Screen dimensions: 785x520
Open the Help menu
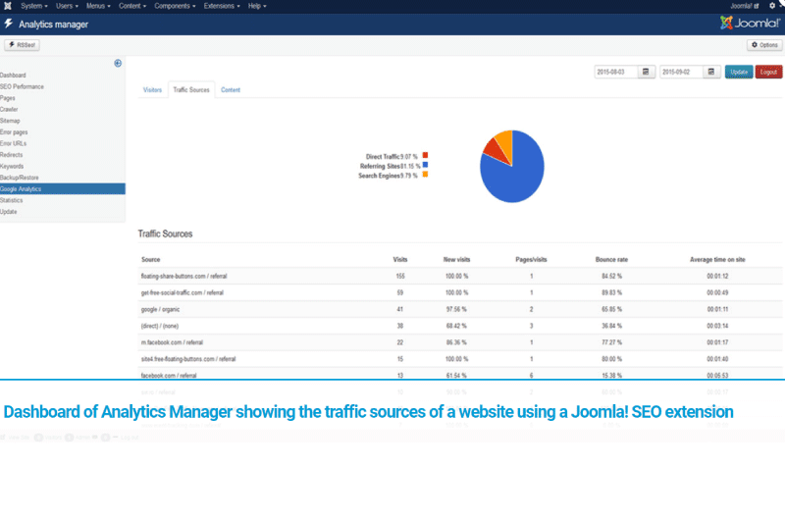[x=257, y=6]
